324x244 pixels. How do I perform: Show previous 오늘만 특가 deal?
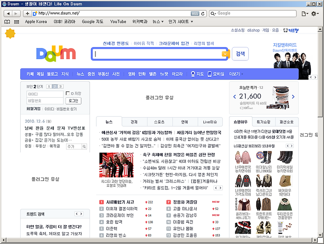coord(234,97)
